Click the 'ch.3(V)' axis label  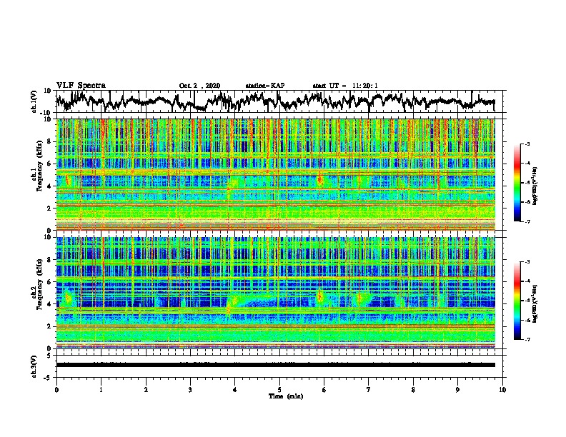click(34, 366)
